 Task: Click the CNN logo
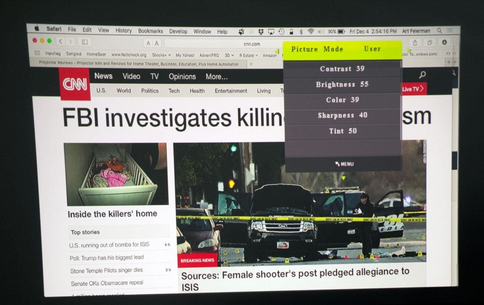(x=75, y=84)
